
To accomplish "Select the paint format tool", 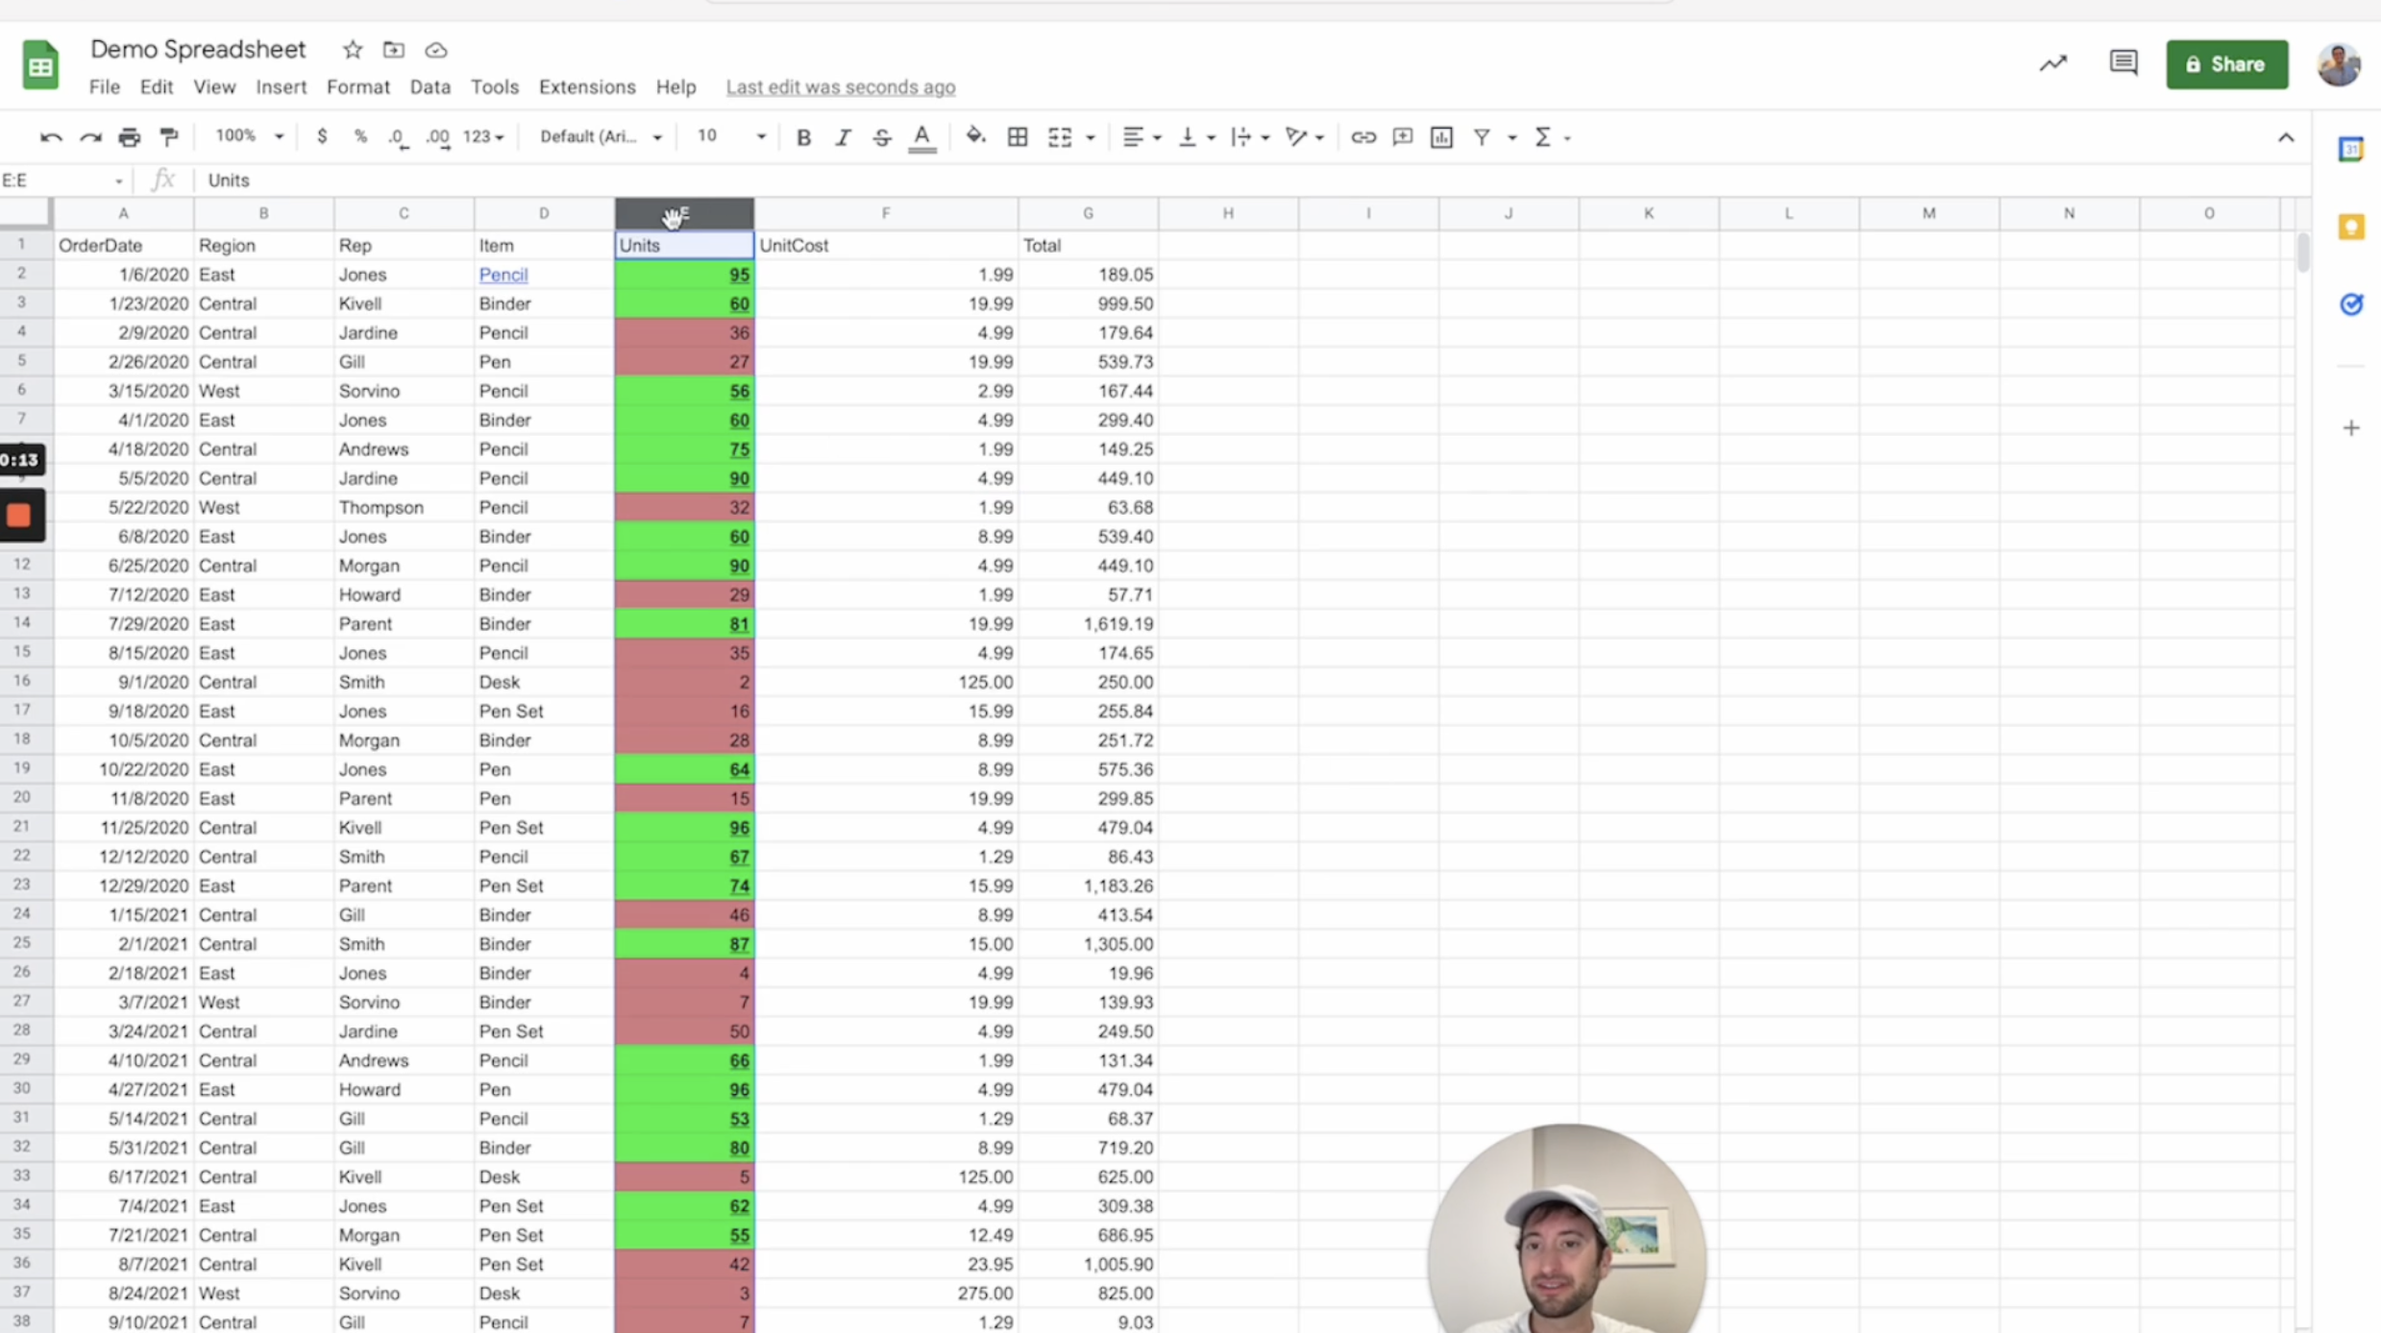I will (x=169, y=136).
